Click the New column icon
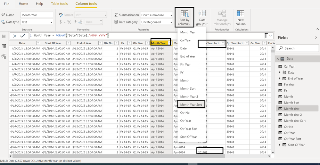 coord(241,13)
